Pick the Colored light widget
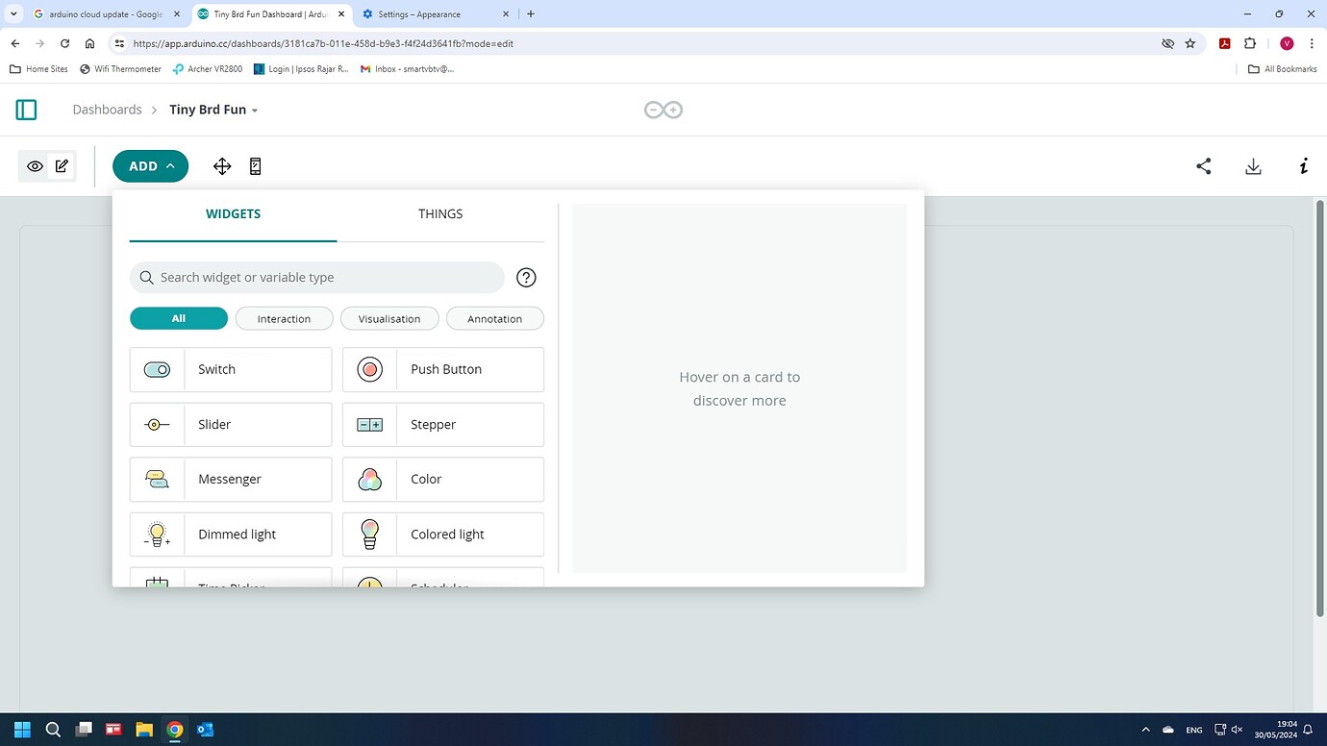This screenshot has height=746, width=1327. pos(442,535)
